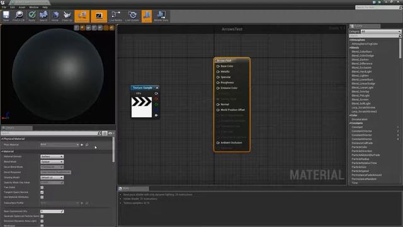The image size is (403, 227).
Task: Select Blend_Overlay in the Palette list
Action: tap(360, 91)
